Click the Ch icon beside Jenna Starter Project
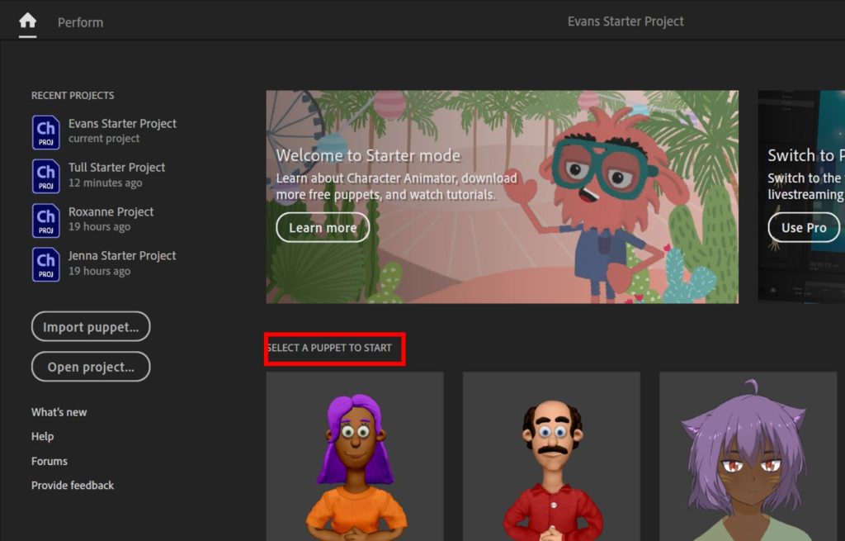 (x=45, y=264)
